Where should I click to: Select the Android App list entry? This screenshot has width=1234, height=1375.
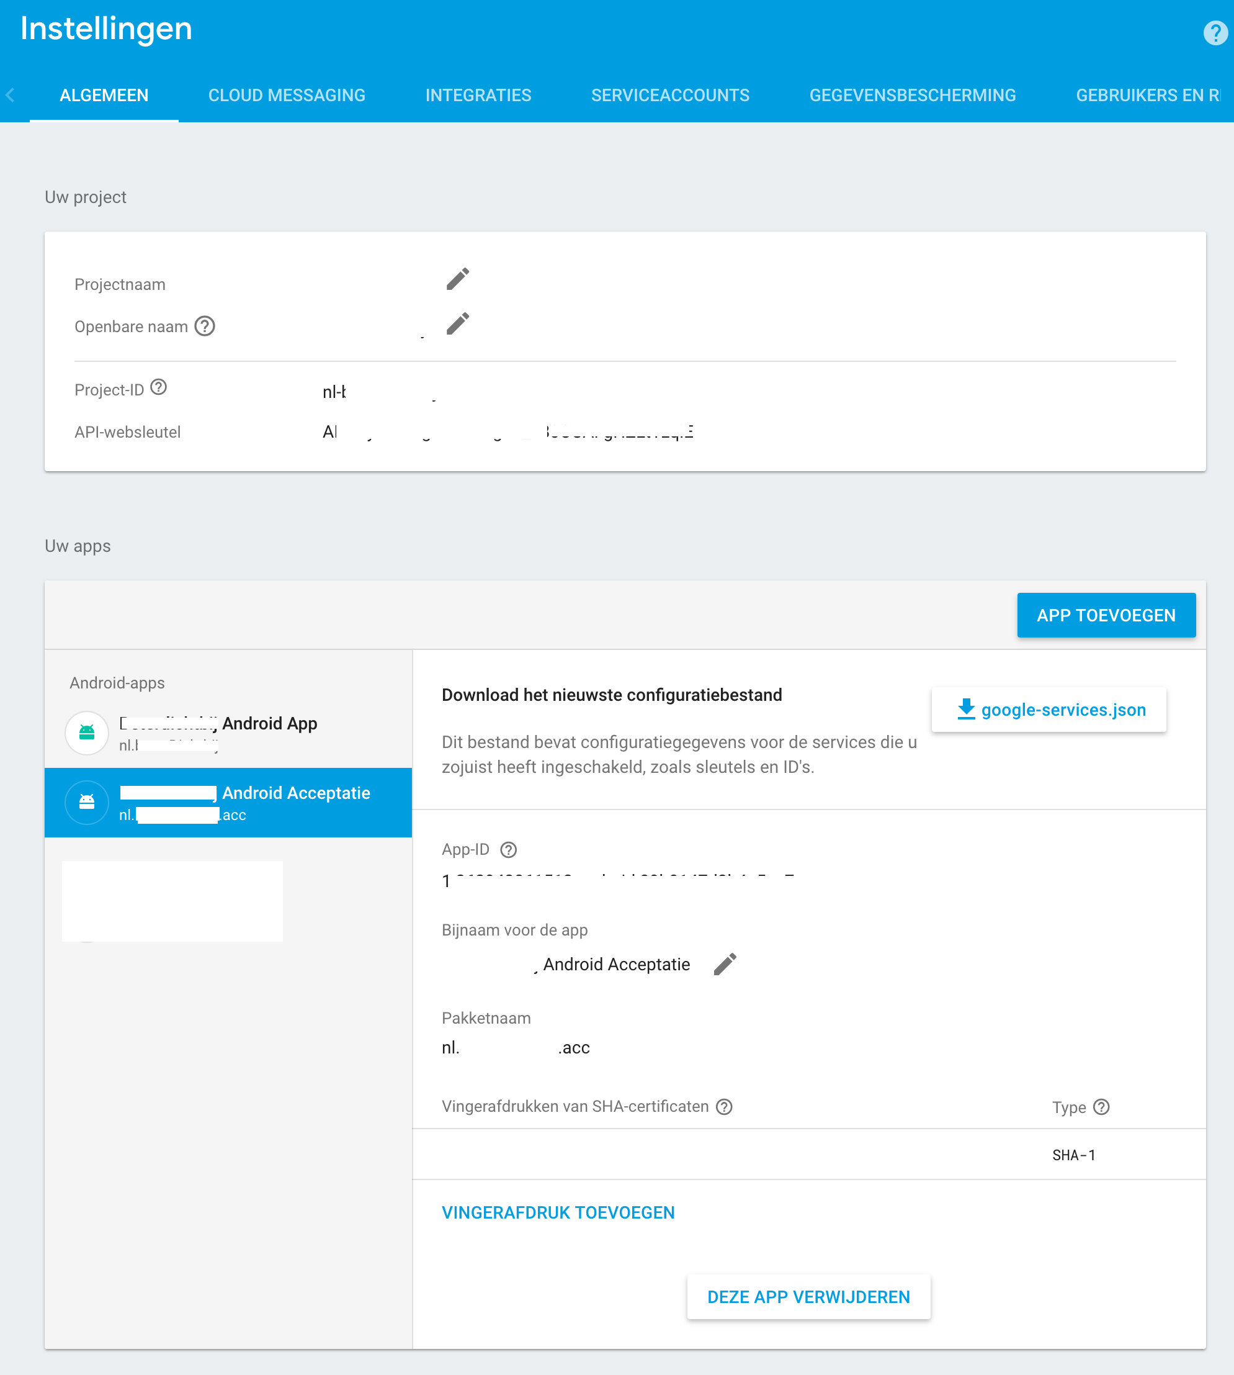(228, 733)
